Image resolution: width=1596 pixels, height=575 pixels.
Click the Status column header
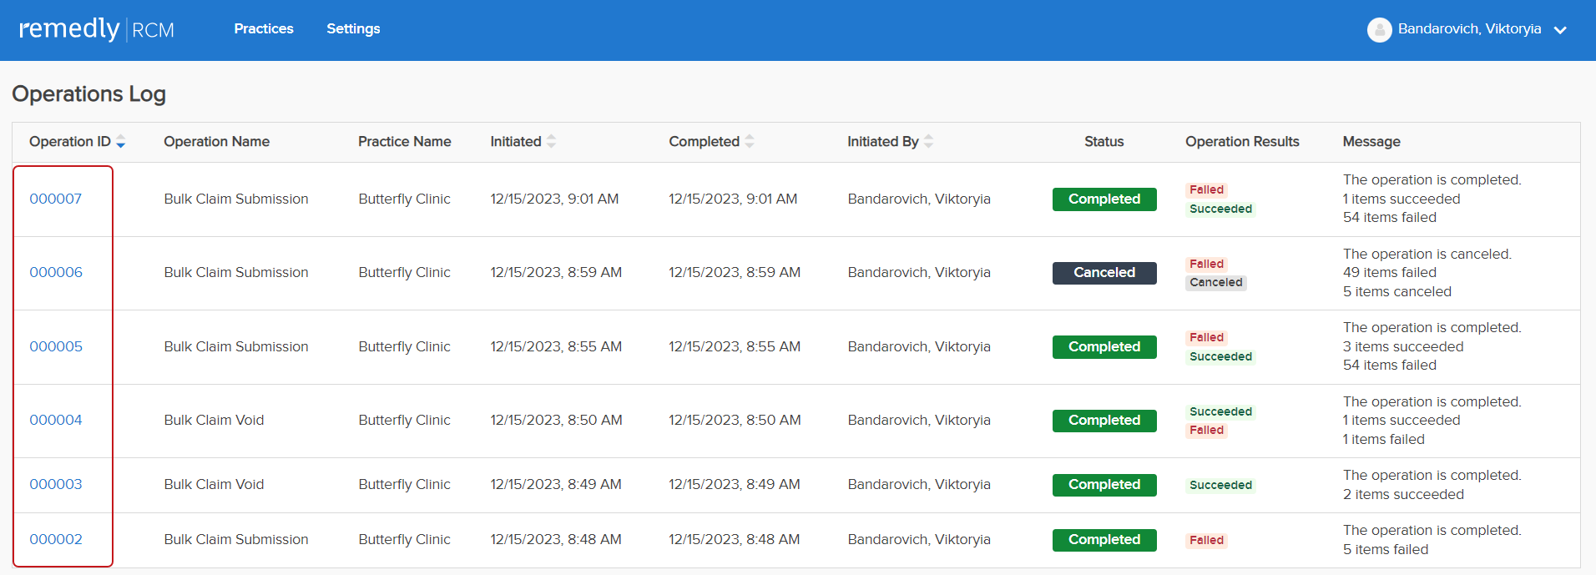[1104, 142]
